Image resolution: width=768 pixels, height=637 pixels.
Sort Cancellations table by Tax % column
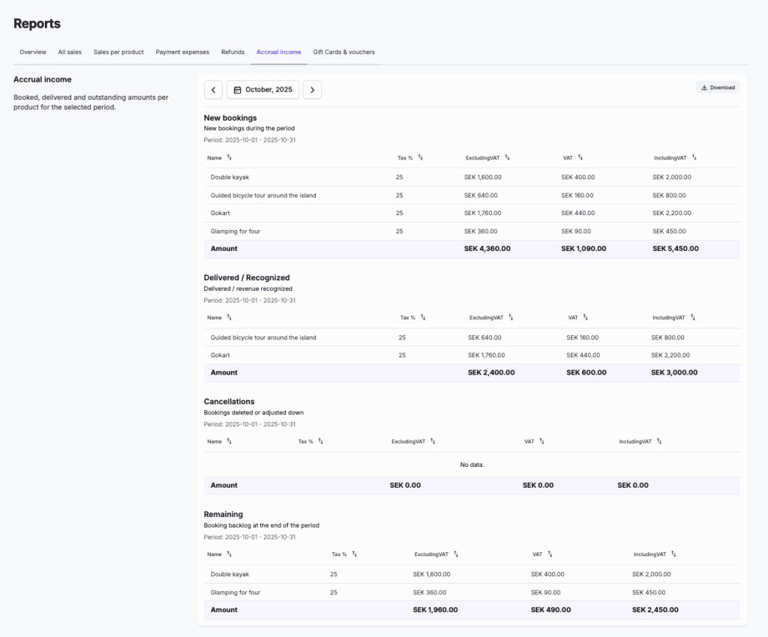pyautogui.click(x=320, y=442)
